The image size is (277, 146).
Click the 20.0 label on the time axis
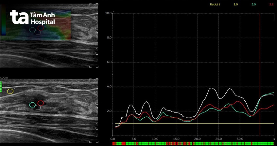pos(197,138)
